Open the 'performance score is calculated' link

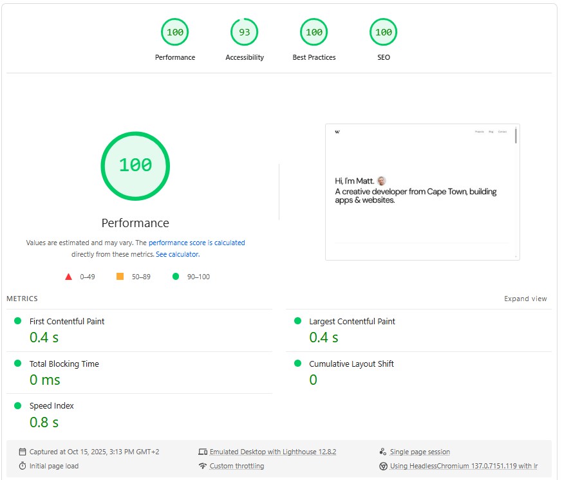tap(196, 243)
